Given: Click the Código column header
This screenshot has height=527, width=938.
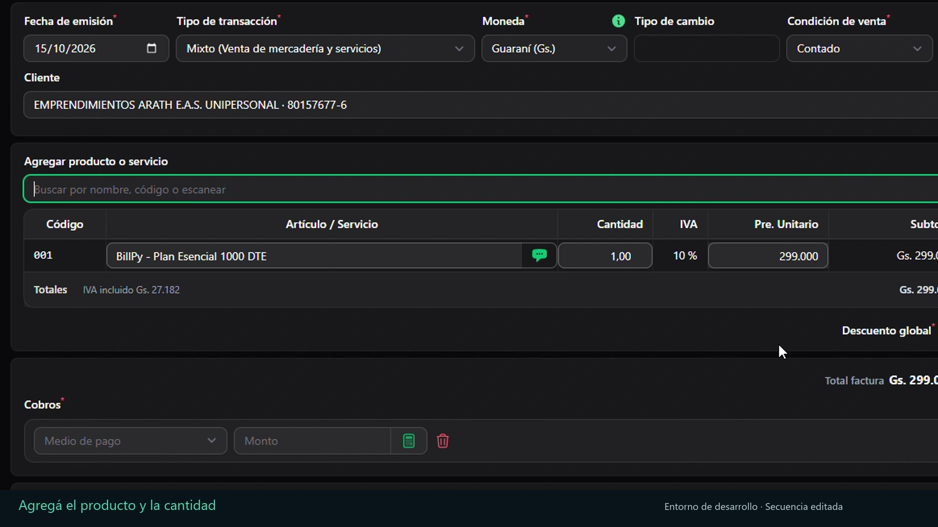Looking at the screenshot, I should point(64,224).
